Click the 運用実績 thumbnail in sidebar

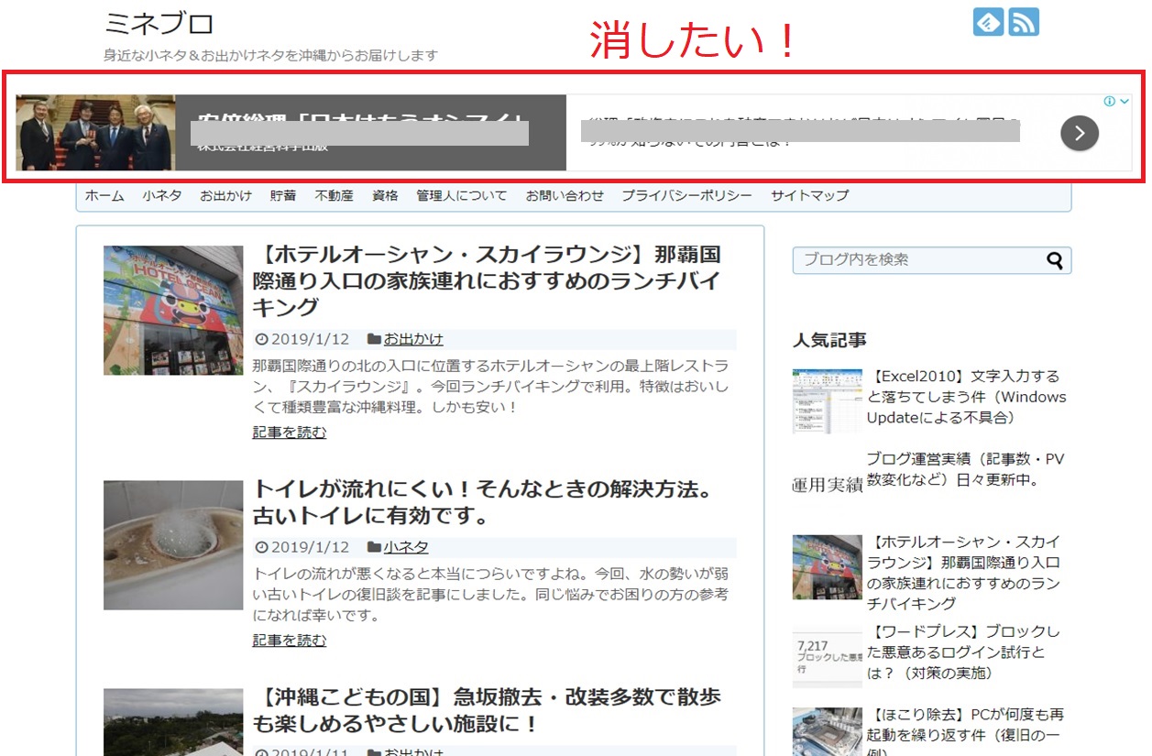pos(828,485)
